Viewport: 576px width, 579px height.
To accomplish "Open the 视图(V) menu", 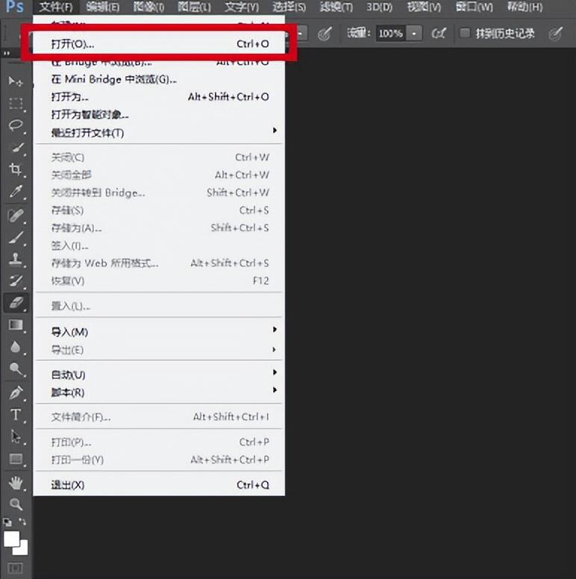I will pyautogui.click(x=424, y=7).
